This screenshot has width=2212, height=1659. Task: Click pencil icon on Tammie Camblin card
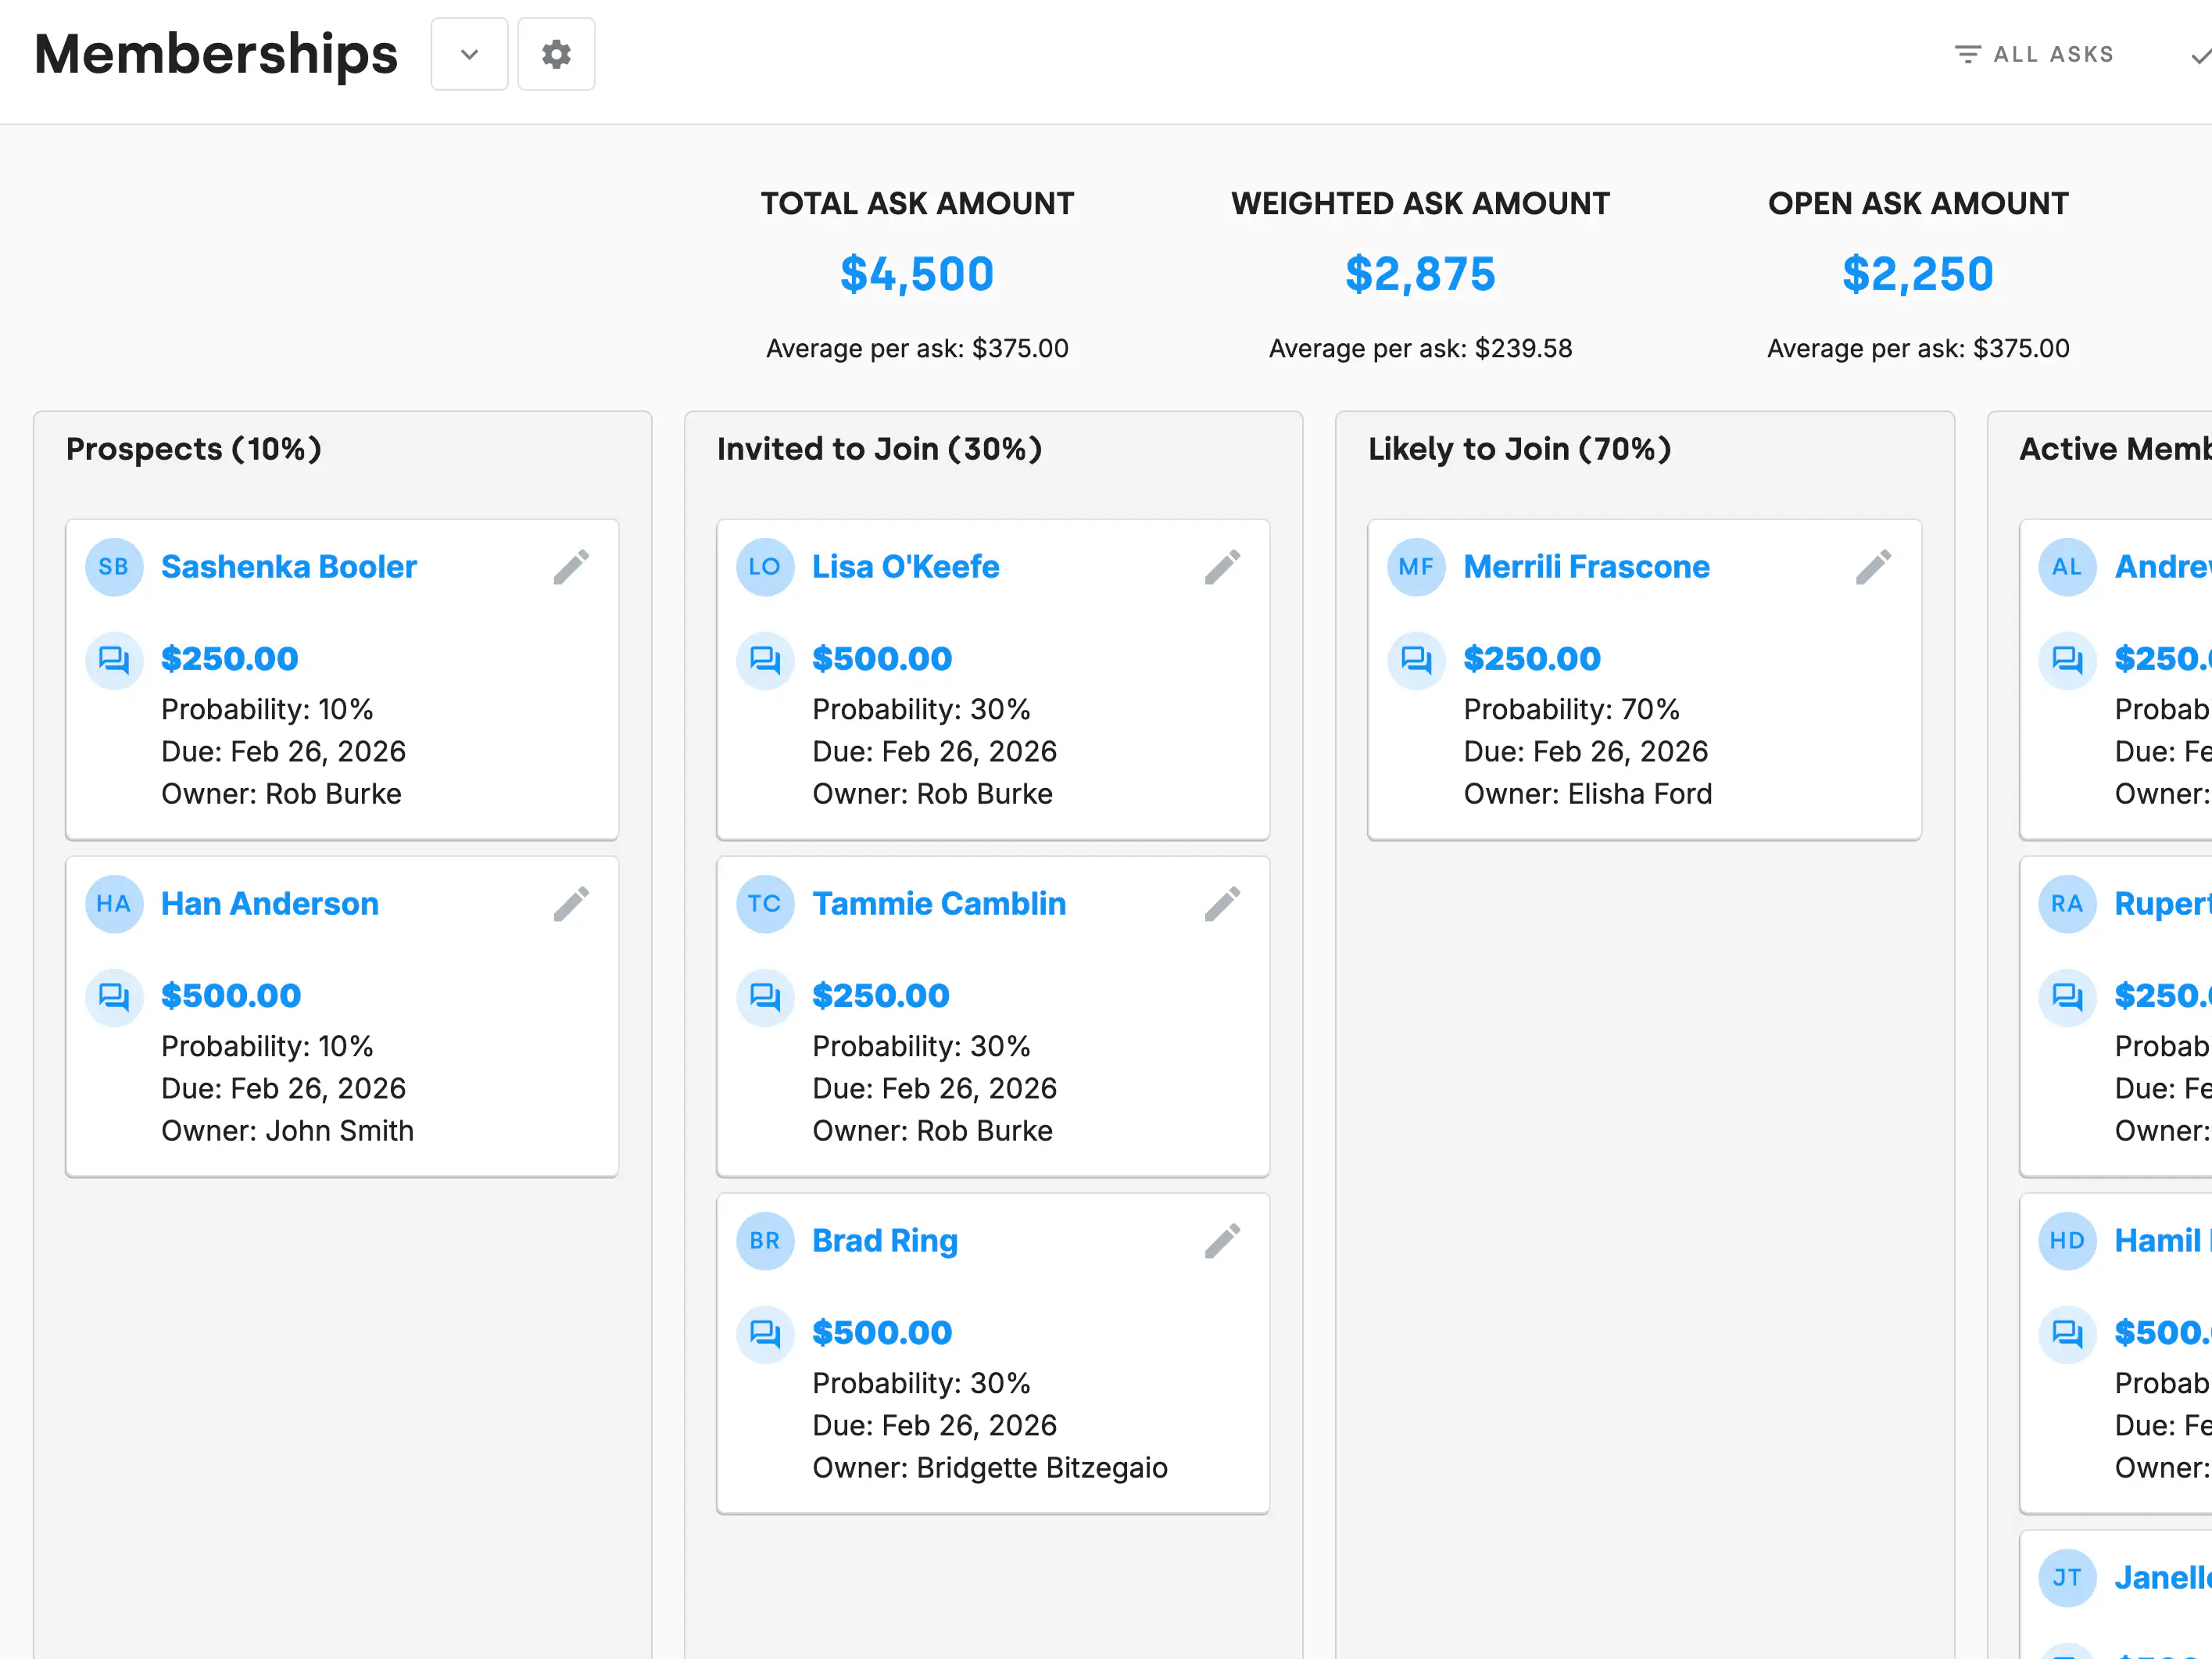click(x=1222, y=904)
